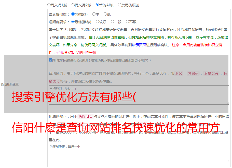The width and height of the screenshot is (232, 168).
Task: Click the 燕窝 example keyword
Action: tap(179, 73)
